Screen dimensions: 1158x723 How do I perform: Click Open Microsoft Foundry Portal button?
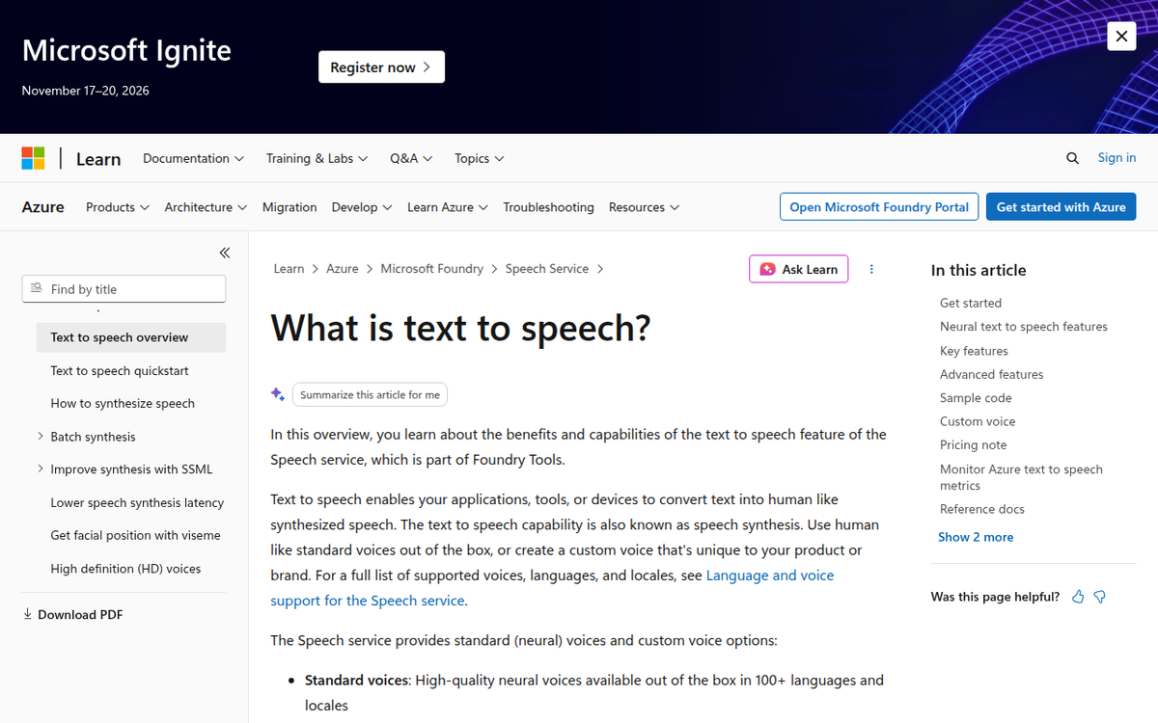click(879, 207)
